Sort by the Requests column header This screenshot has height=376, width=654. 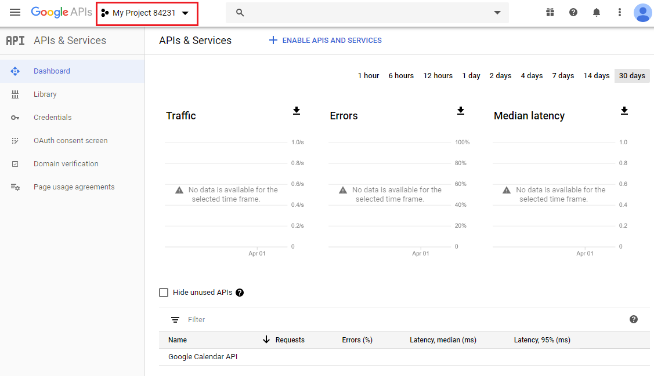tap(290, 340)
